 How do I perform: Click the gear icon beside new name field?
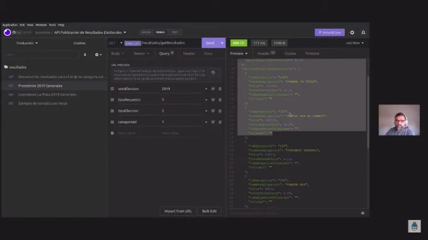[x=112, y=133]
